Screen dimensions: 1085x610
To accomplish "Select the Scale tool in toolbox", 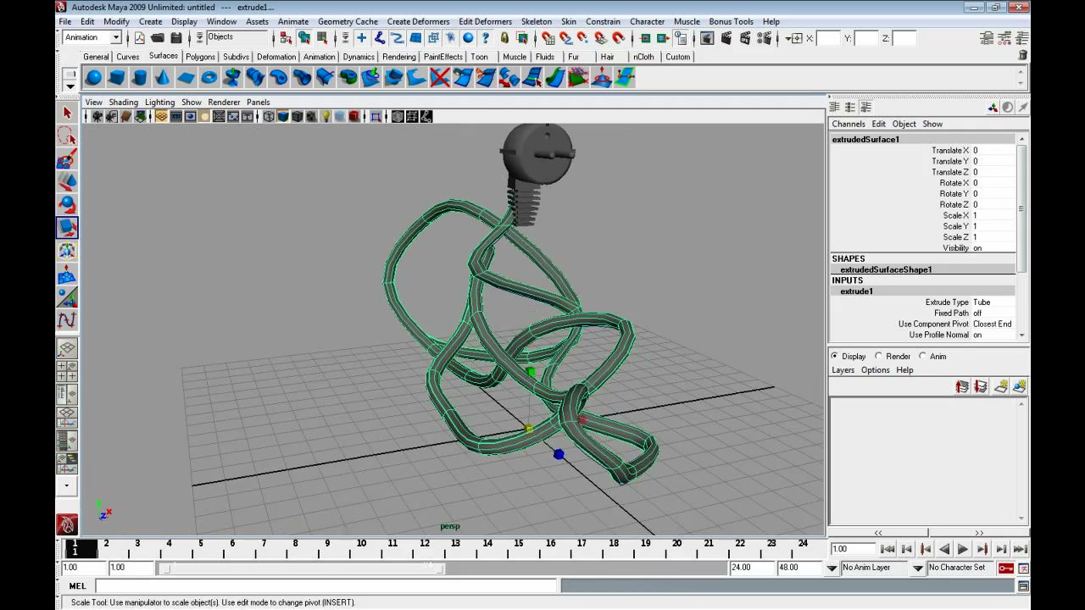I will [x=67, y=228].
